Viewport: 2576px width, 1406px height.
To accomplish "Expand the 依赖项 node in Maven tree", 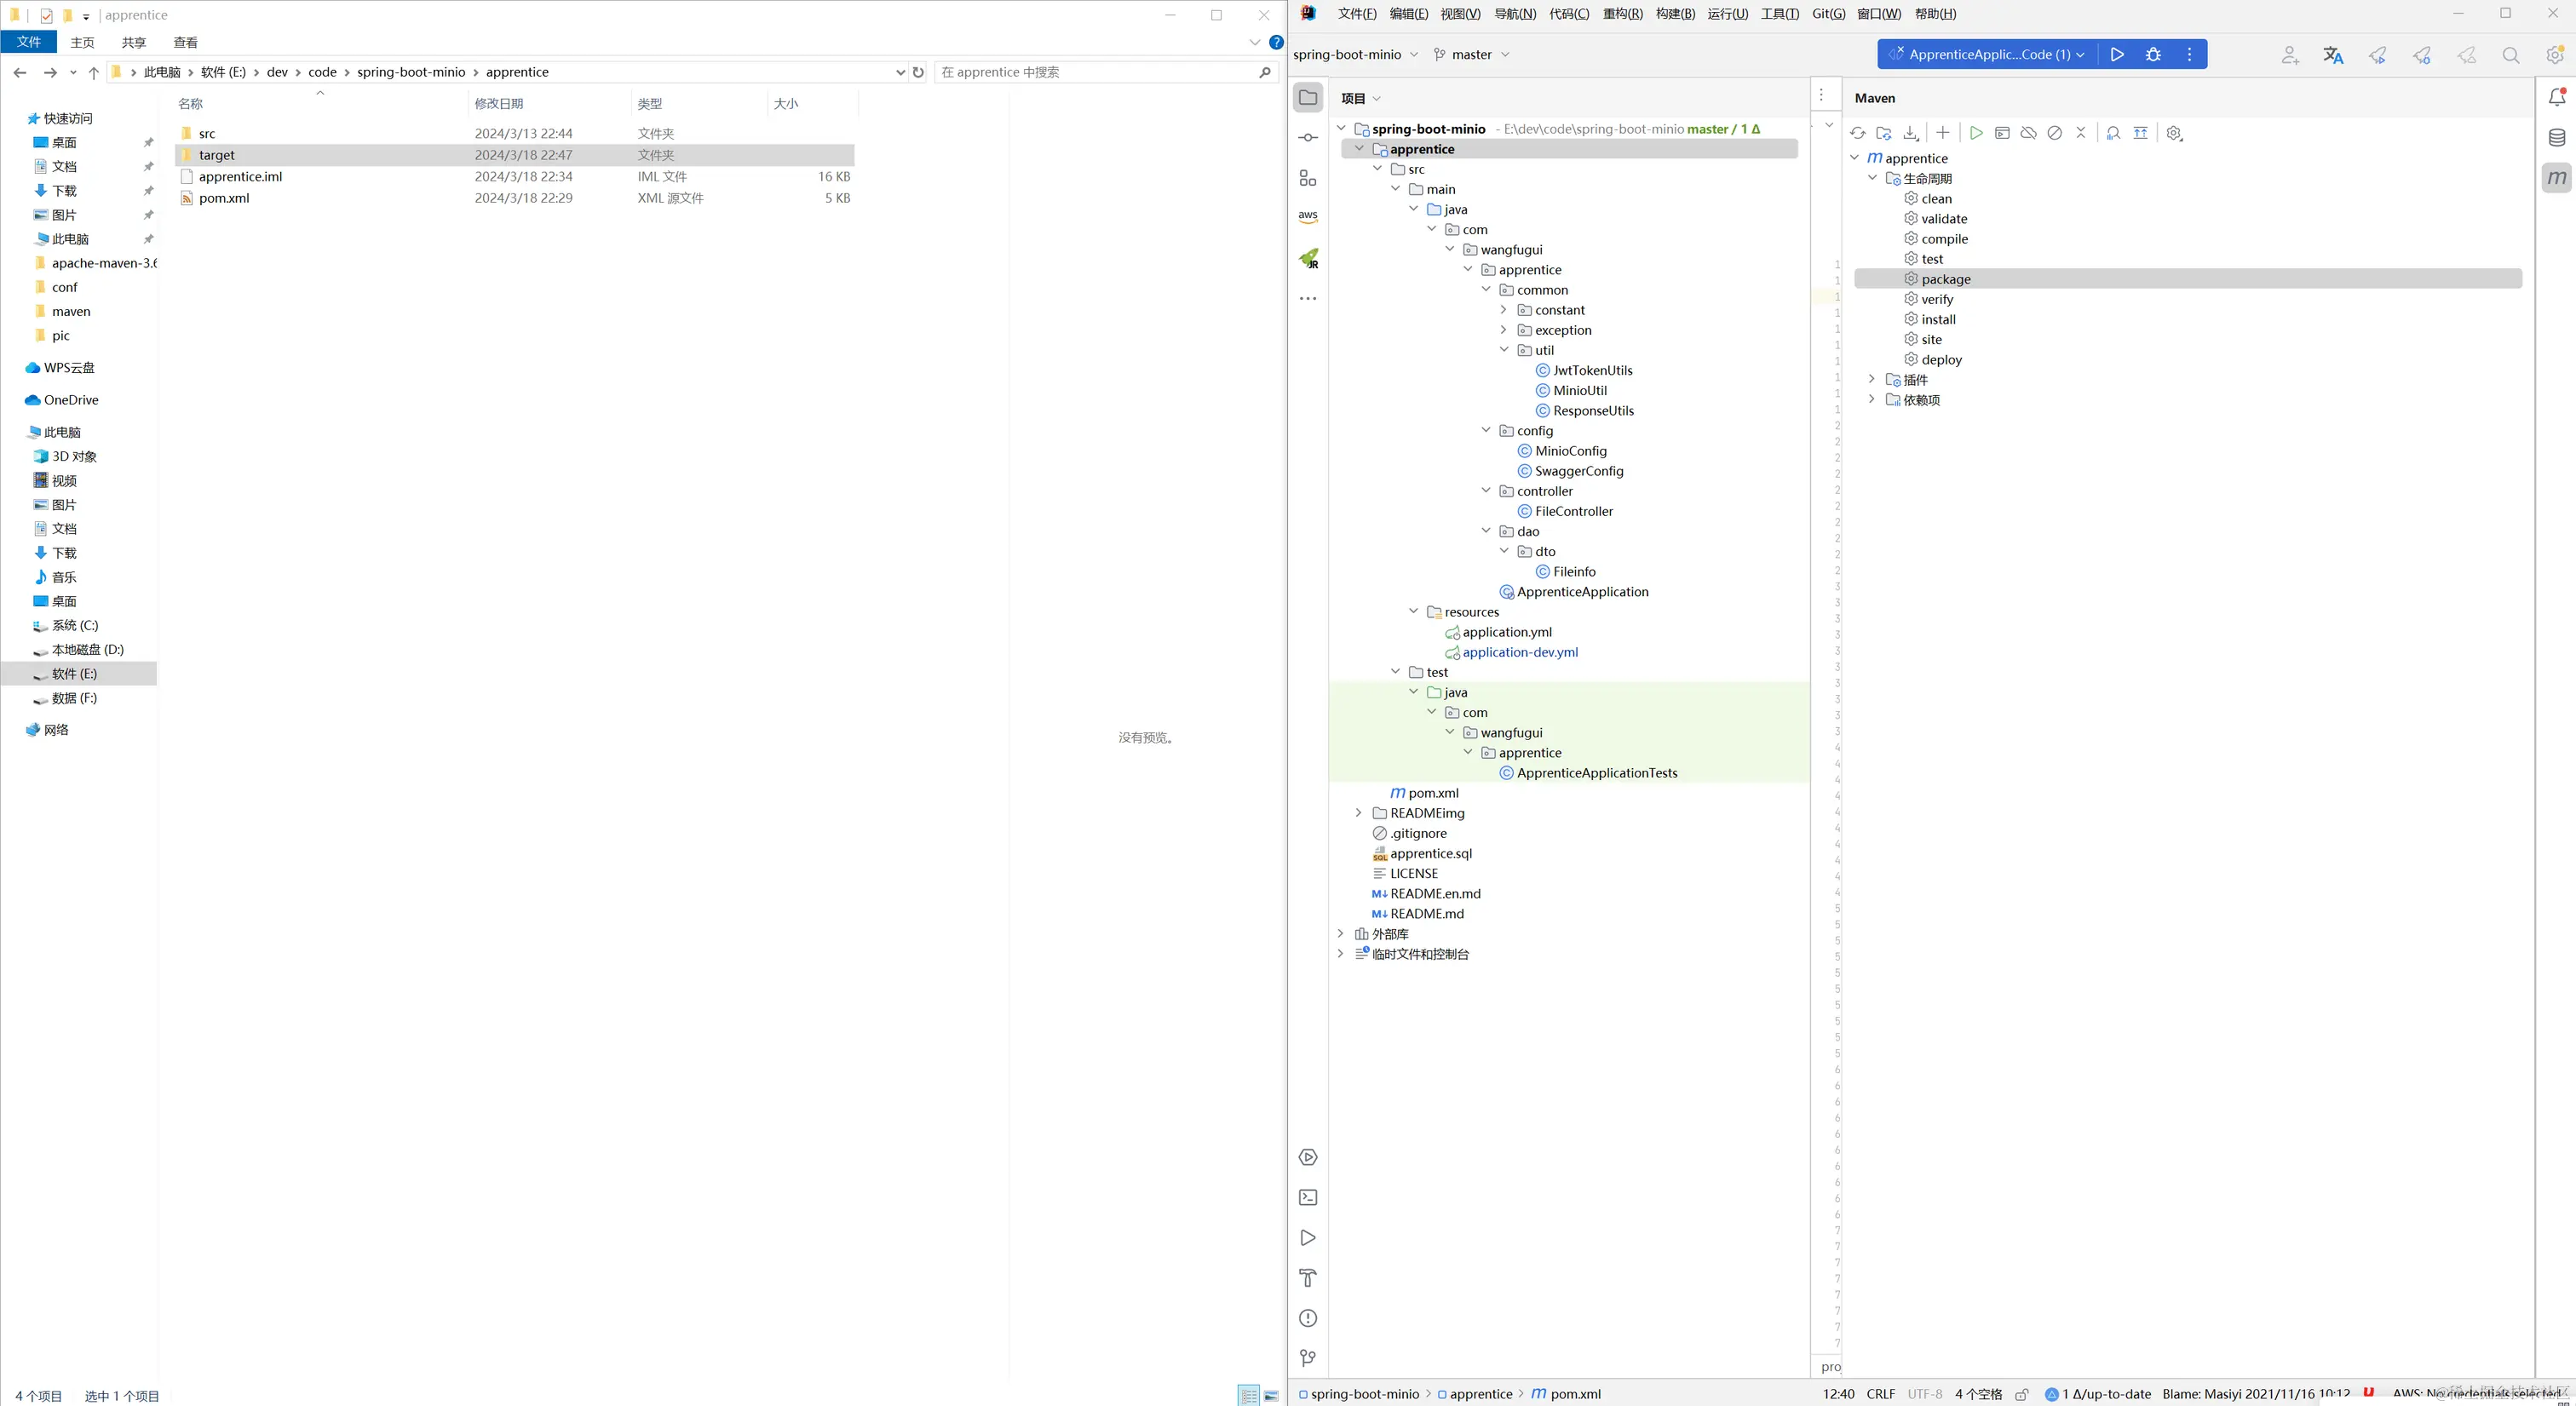I will [1871, 399].
